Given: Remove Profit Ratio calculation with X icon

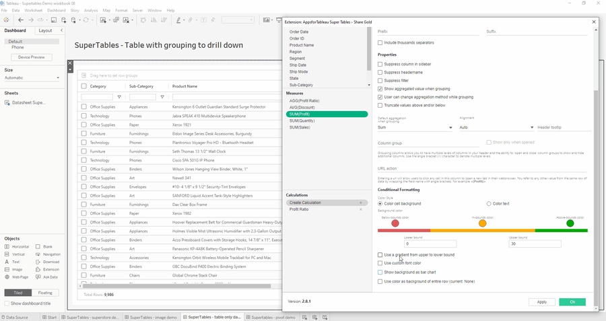Looking at the screenshot, I should point(361,209).
